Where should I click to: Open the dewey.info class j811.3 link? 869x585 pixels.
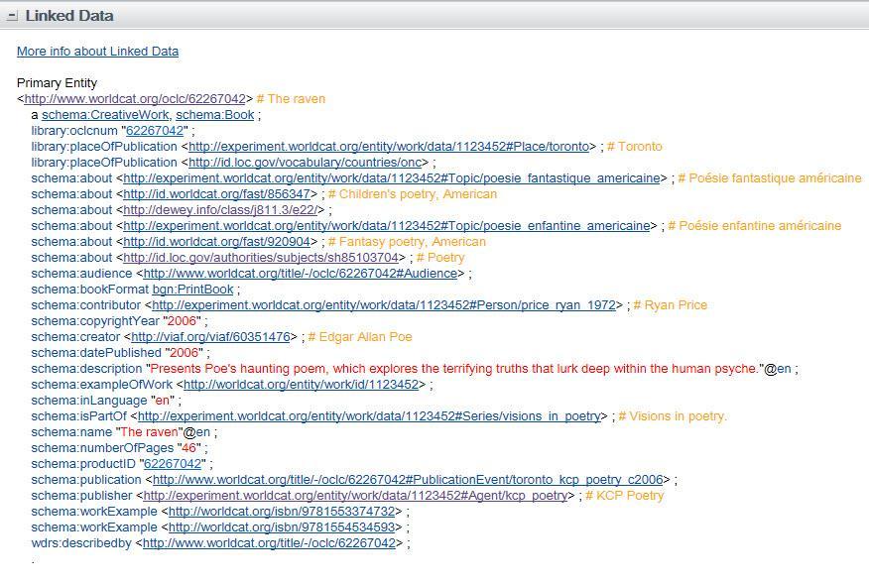coord(220,210)
